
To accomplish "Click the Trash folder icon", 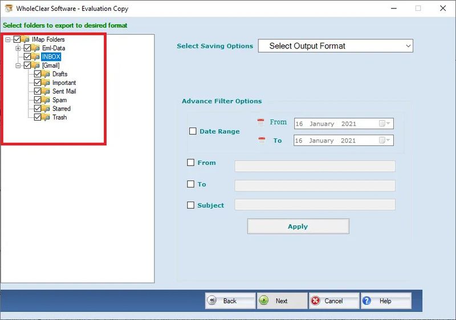I will pyautogui.click(x=46, y=117).
